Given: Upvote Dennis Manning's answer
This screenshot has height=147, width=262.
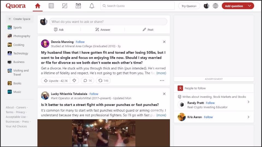Looking at the screenshot, I should coord(56,81).
